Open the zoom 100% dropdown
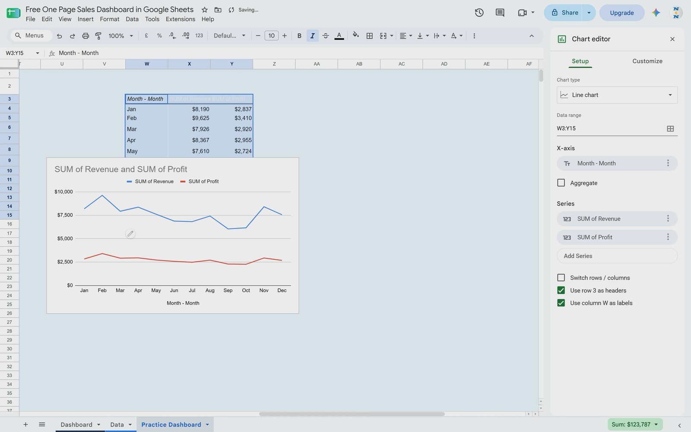This screenshot has width=691, height=432. pos(121,36)
